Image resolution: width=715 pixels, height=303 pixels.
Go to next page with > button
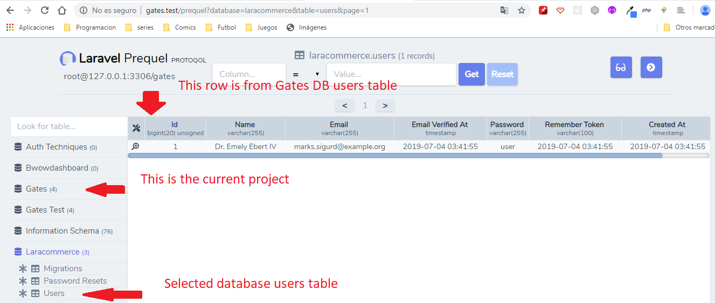[385, 105]
